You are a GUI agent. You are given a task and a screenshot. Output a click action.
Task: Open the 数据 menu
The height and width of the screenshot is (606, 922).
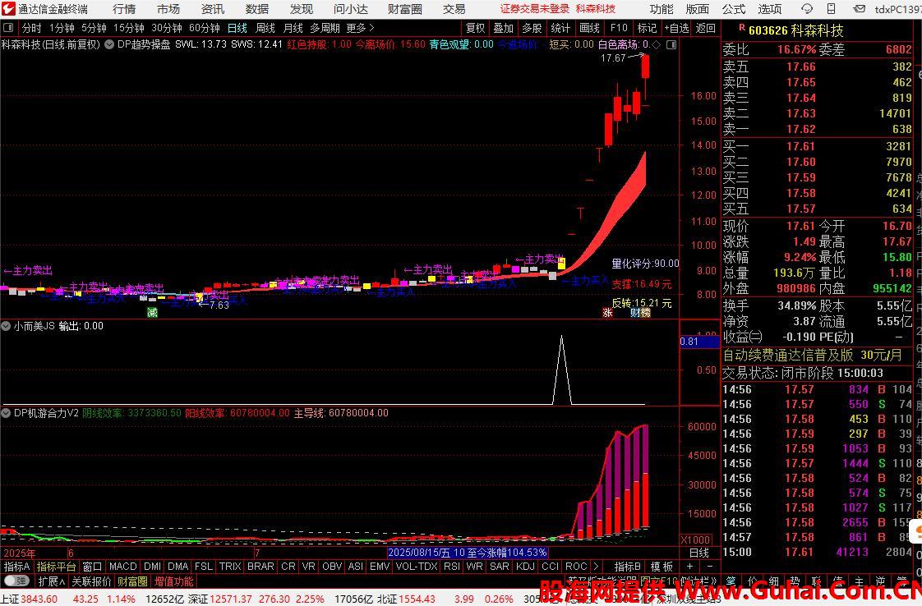click(257, 9)
